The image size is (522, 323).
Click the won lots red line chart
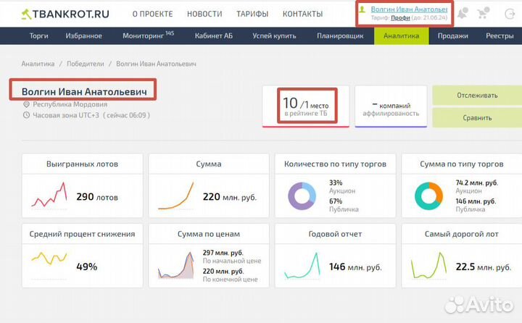click(49, 196)
